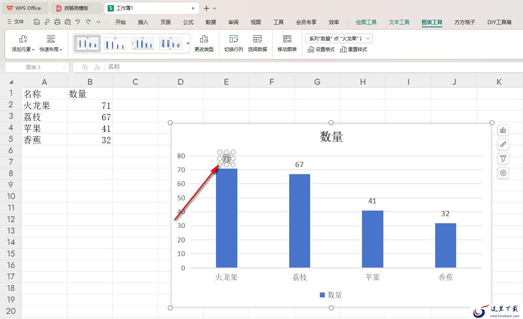Screen dimensions: 523x319
Task: Select the third chart style thumbnail
Action: click(143, 43)
